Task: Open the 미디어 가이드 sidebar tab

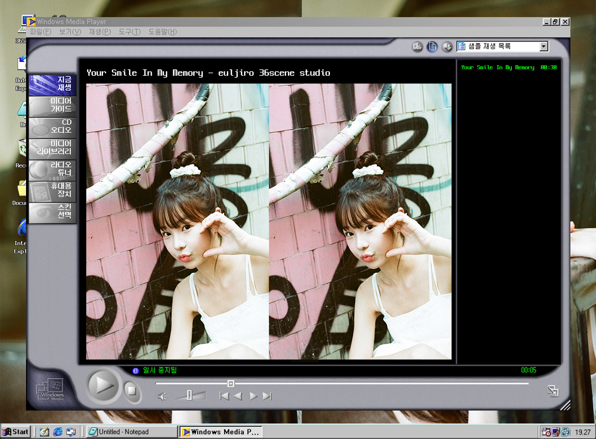Action: [x=52, y=106]
